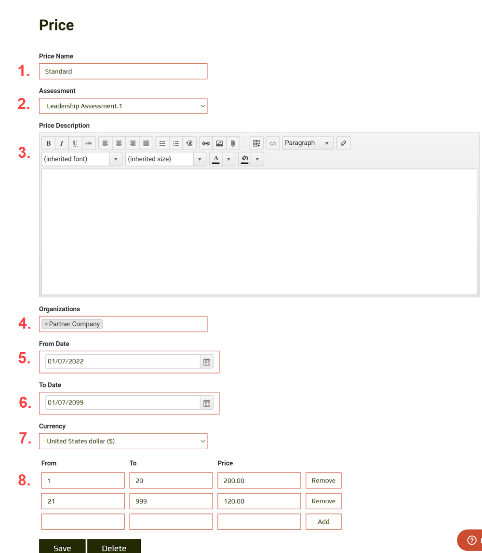Insert an image into the description
482x553 pixels.
[x=219, y=143]
